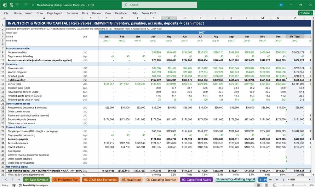Click vertical scrollbar down arrow

(313, 175)
